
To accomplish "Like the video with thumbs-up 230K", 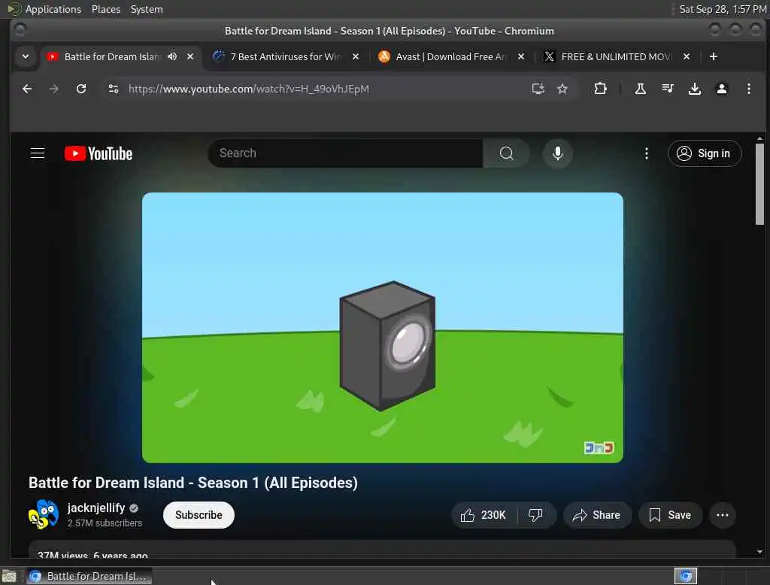I will point(484,515).
